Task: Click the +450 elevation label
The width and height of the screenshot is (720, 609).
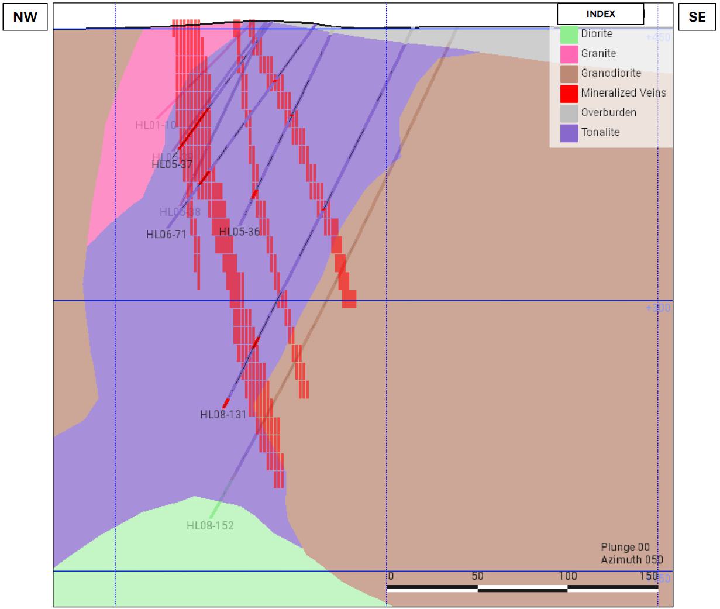Action: click(x=658, y=37)
